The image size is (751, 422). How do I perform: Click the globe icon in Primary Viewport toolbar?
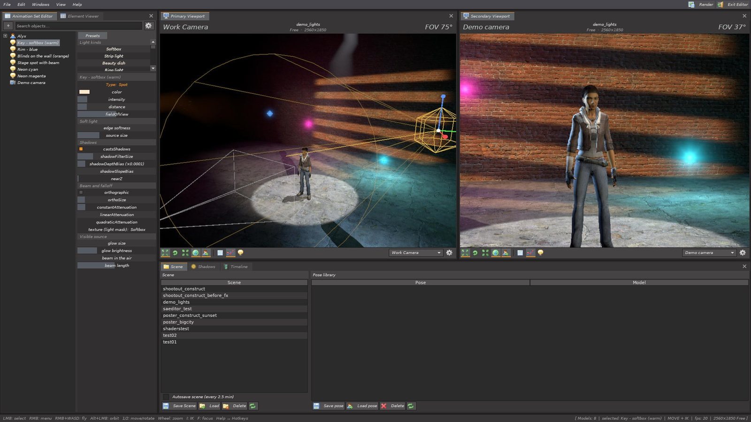196,253
